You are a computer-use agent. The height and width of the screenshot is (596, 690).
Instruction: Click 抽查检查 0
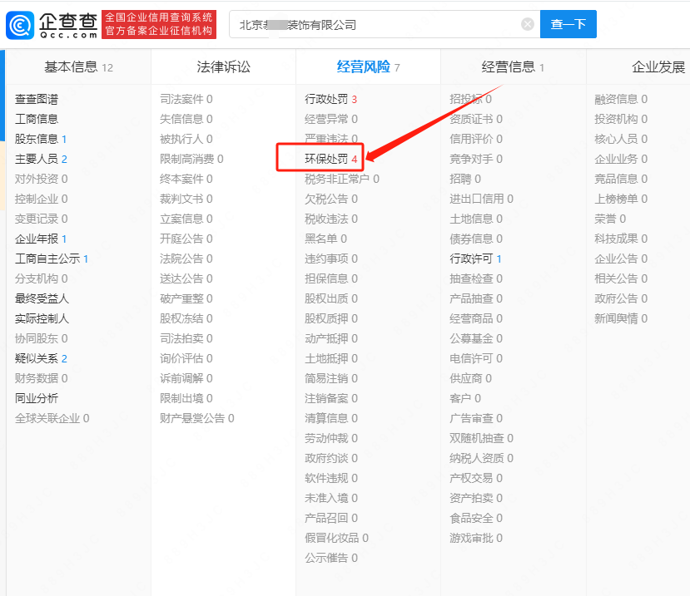click(x=476, y=278)
